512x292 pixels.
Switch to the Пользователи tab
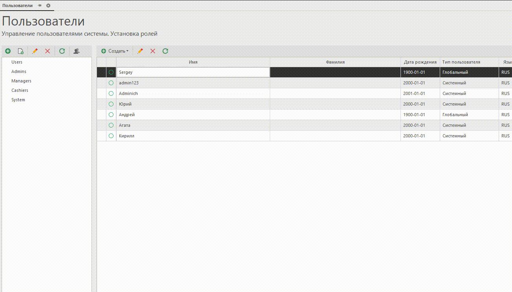(x=17, y=5)
